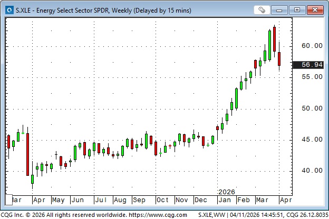Select the Dec label on time axis
329x219 pixels.
(201, 200)
